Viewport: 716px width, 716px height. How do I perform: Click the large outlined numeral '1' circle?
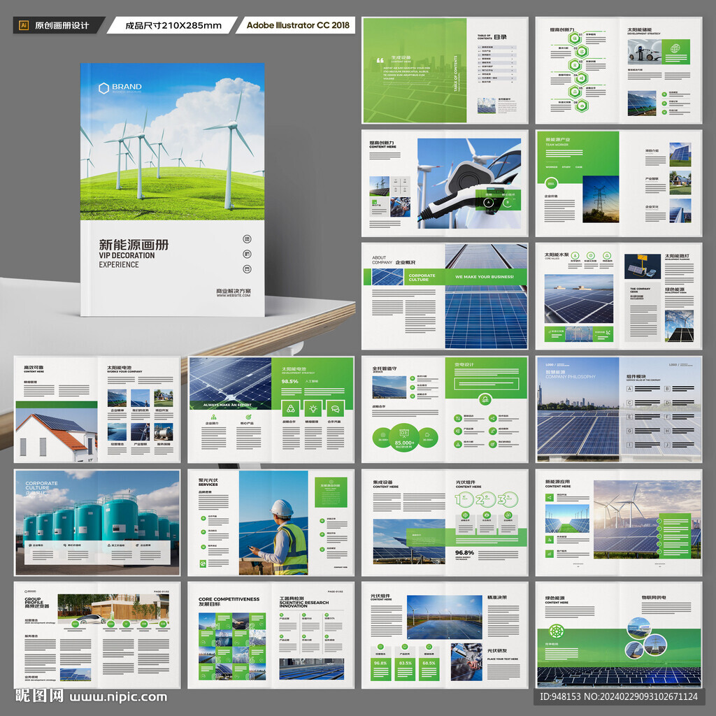point(464,499)
